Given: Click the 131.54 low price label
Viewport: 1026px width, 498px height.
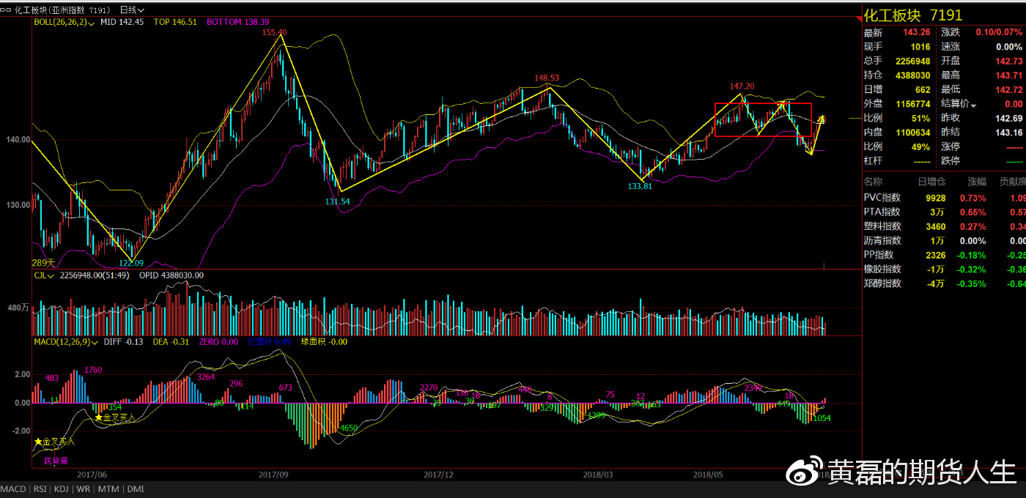Looking at the screenshot, I should [x=338, y=201].
